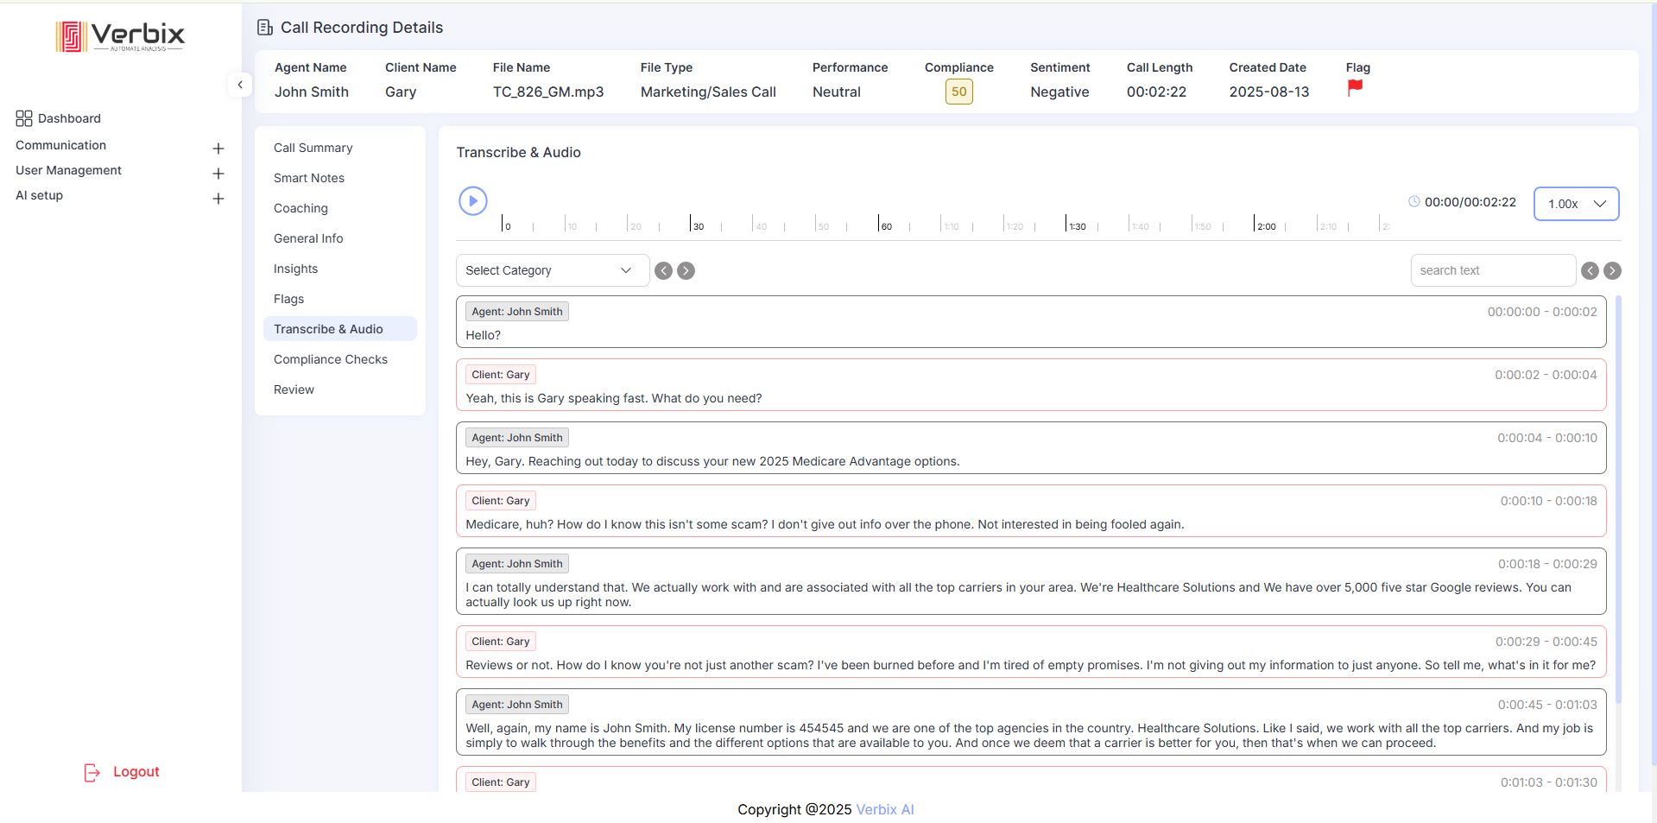Open the Verbix AI footer link
This screenshot has width=1657, height=823.
point(885,810)
